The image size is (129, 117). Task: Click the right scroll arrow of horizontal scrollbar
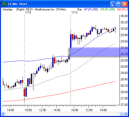126,114
